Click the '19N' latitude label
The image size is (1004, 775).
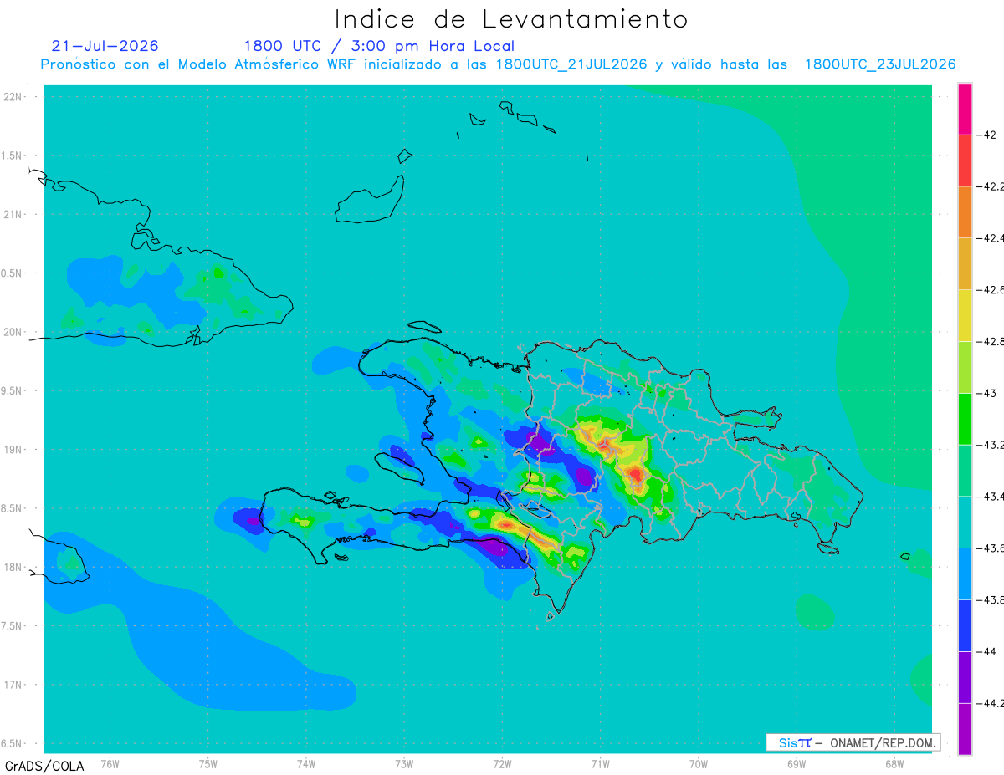coord(14,450)
